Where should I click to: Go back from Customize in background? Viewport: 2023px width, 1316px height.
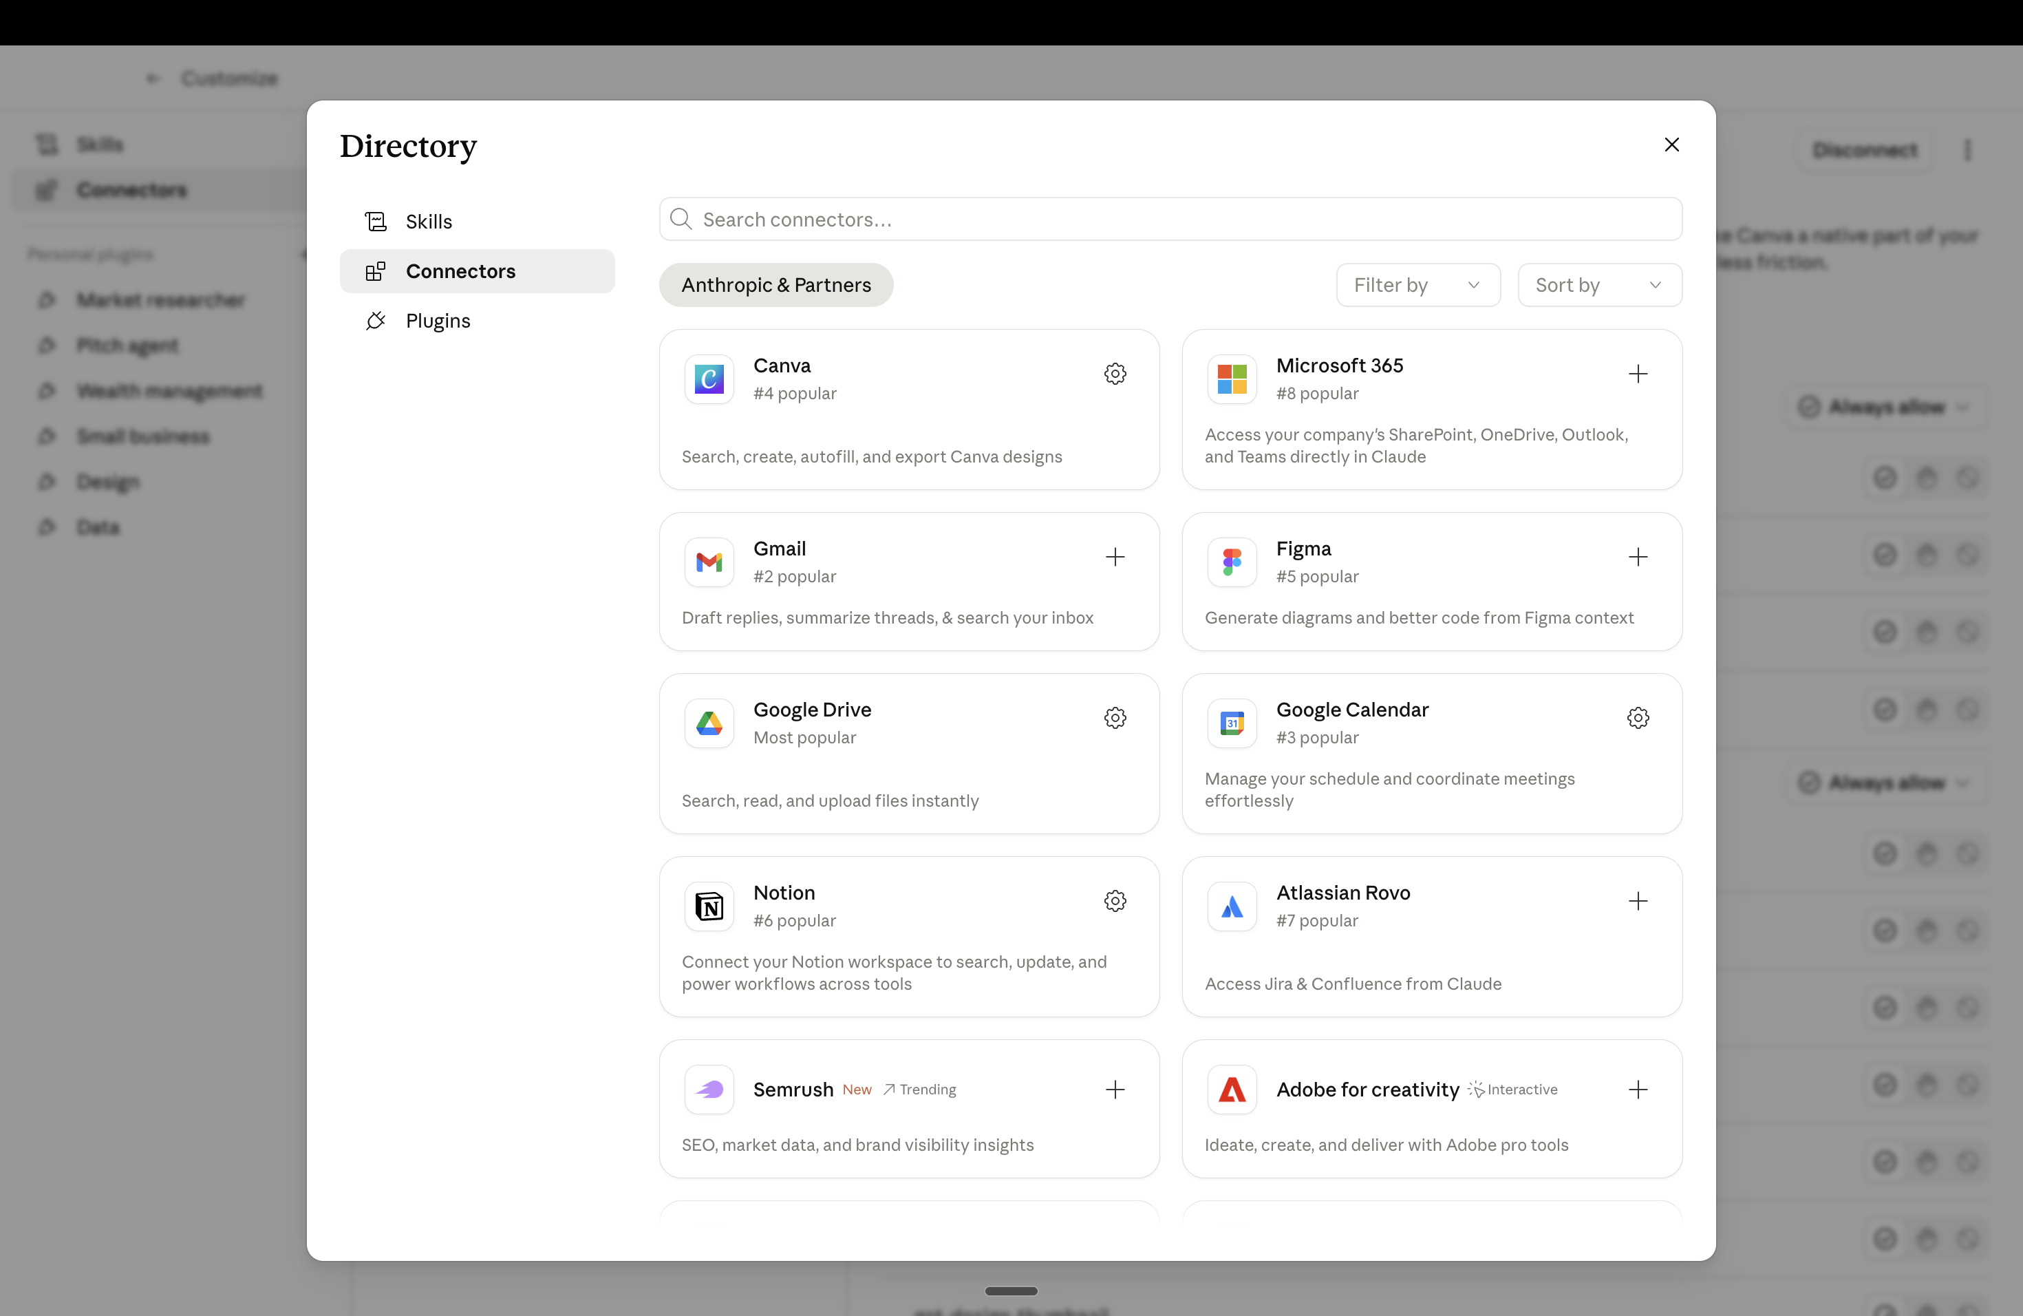pos(153,78)
